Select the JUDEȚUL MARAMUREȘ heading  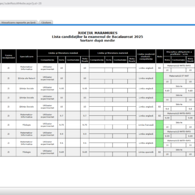[97, 33]
